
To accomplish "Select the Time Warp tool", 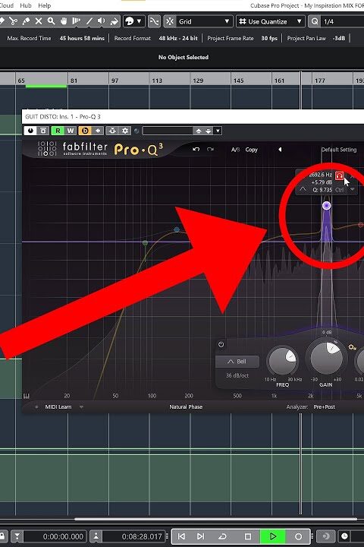I will pyautogui.click(x=76, y=21).
